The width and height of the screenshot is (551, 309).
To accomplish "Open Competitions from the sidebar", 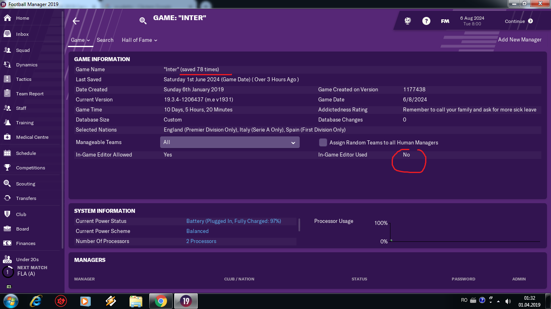I will [30, 168].
